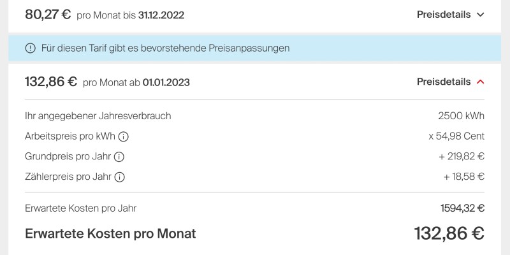Open the Arbeitspreis pro kWh info icon
Screen dimensions: 510x255
123,136
